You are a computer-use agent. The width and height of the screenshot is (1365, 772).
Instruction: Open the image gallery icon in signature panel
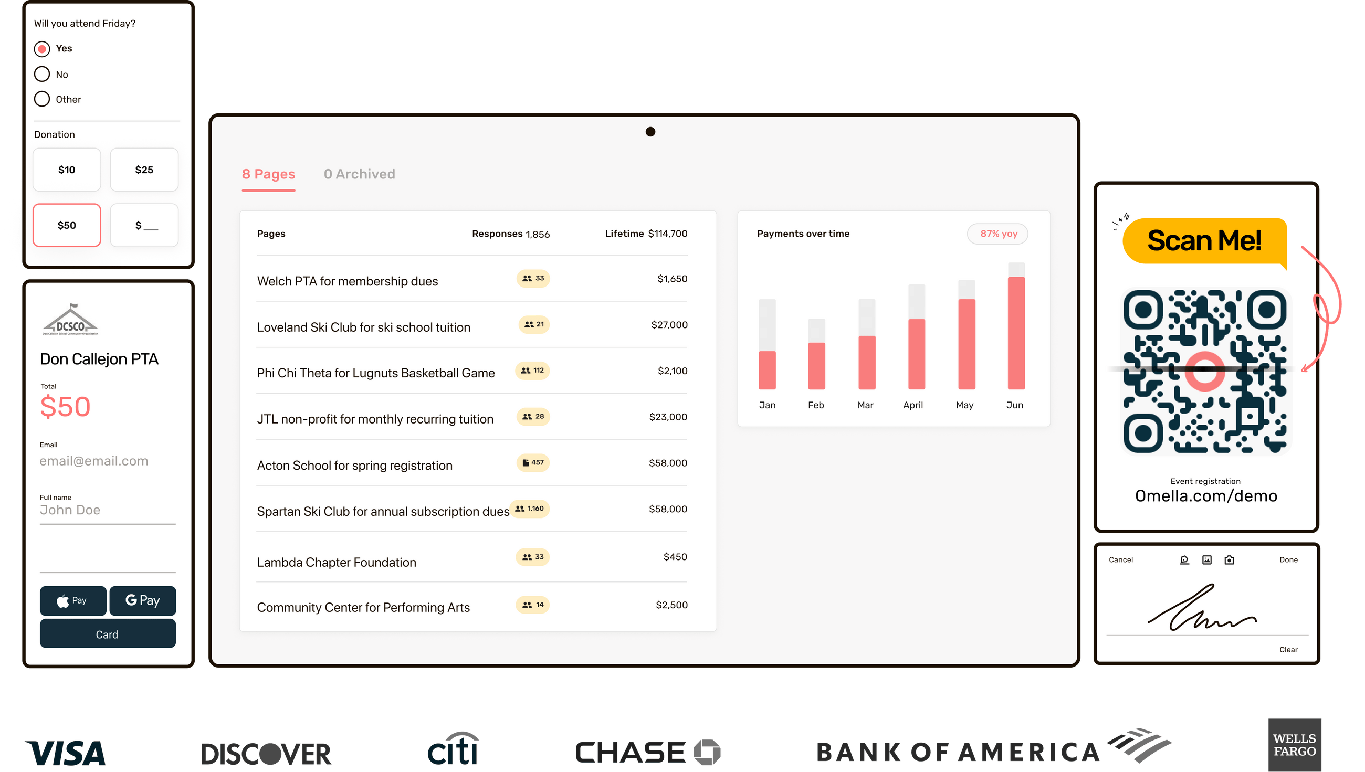(x=1207, y=559)
